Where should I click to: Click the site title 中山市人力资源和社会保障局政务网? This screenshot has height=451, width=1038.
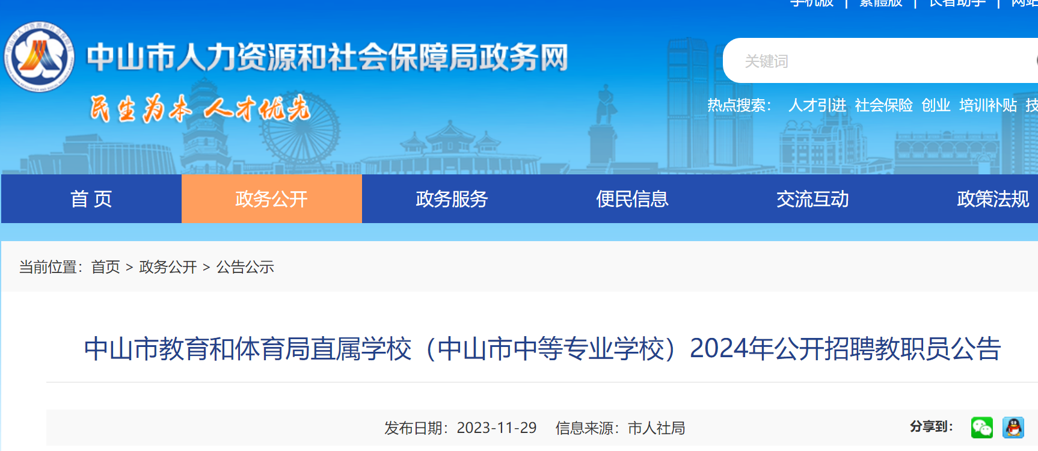point(328,58)
